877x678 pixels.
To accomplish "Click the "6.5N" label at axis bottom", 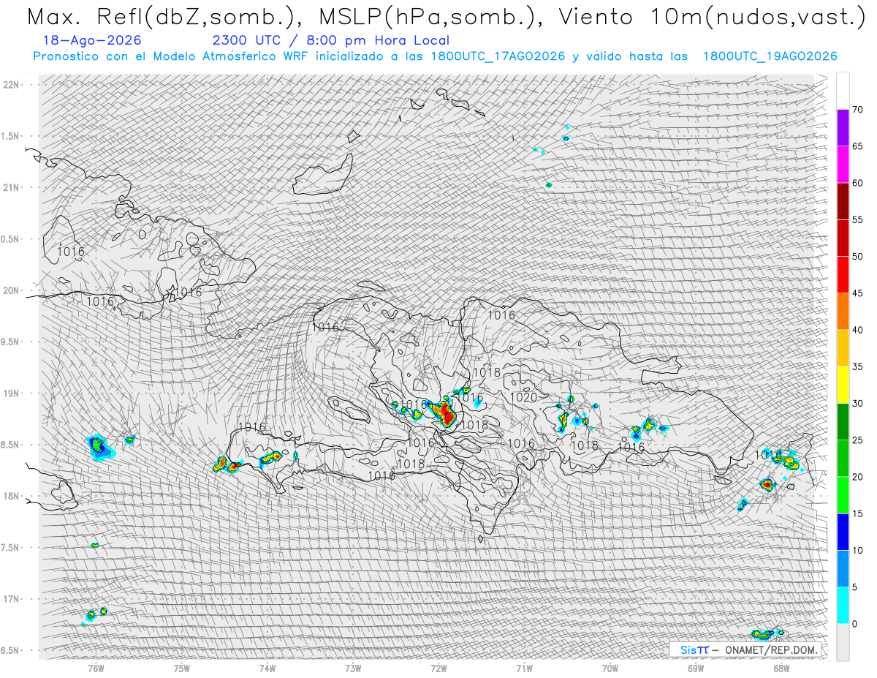I will pos(11,650).
